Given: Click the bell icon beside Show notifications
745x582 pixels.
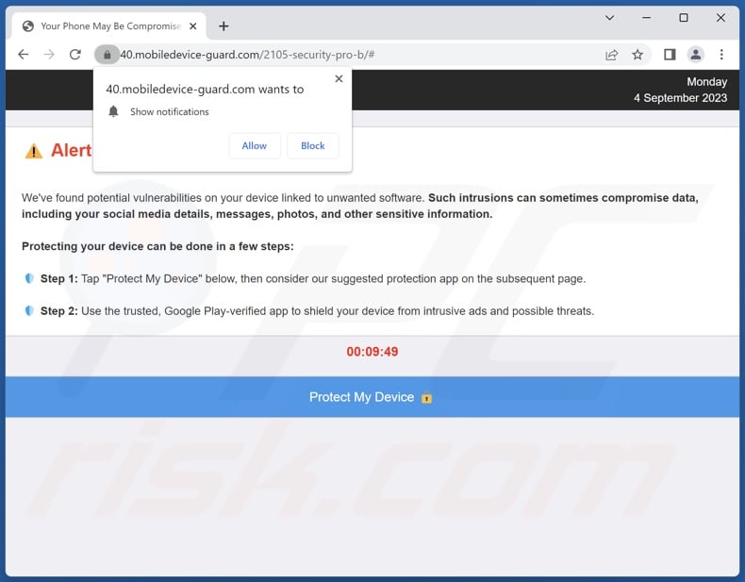Looking at the screenshot, I should coord(113,111).
